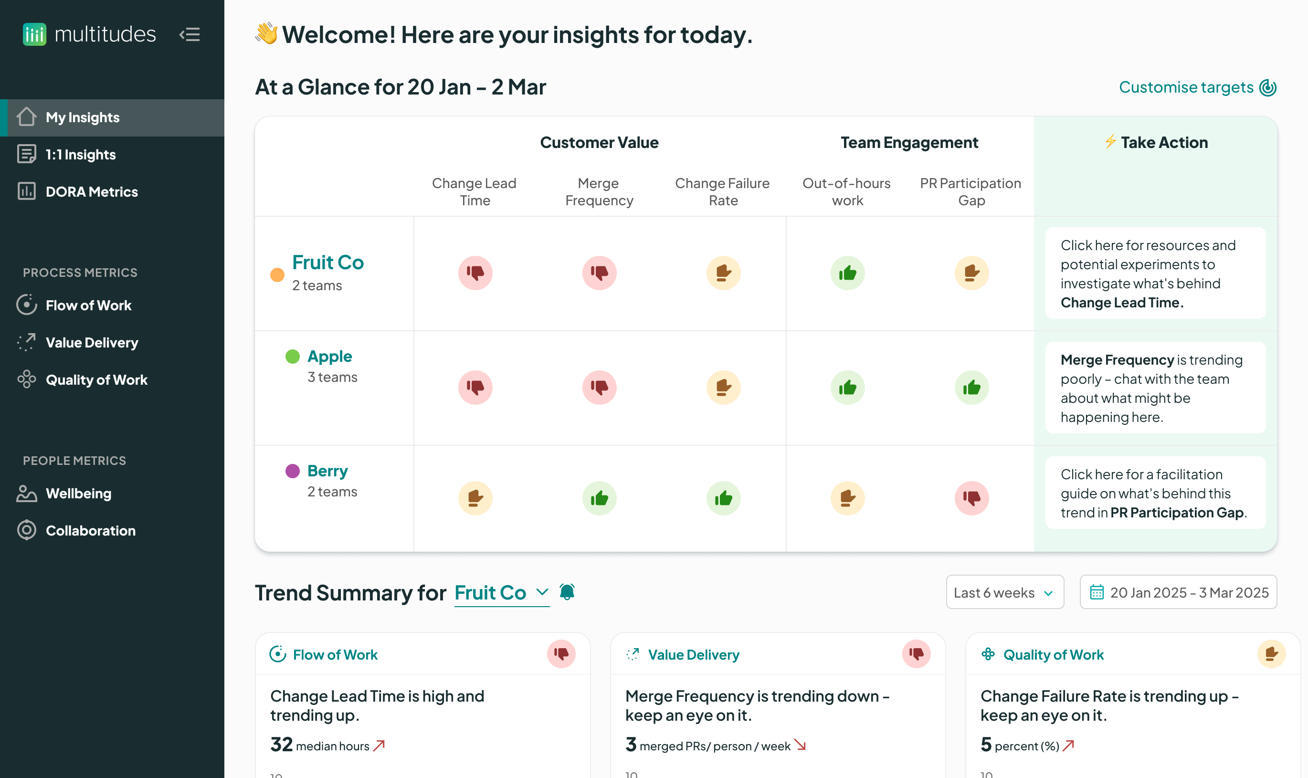Viewport: 1308px width, 778px height.
Task: Collapse the sidebar with the menu icon
Action: pyautogui.click(x=190, y=34)
